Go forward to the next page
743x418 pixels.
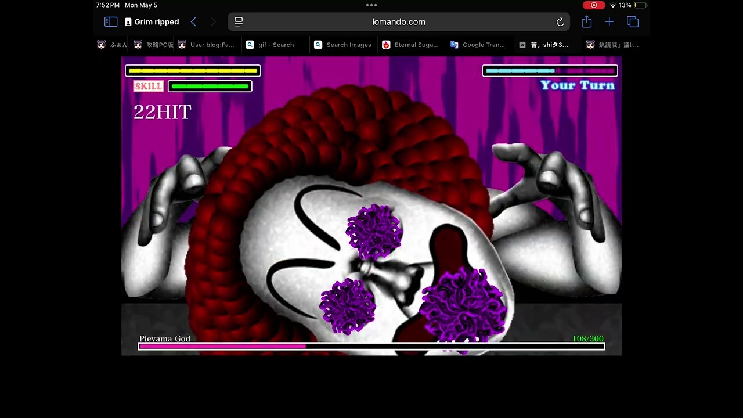(213, 22)
